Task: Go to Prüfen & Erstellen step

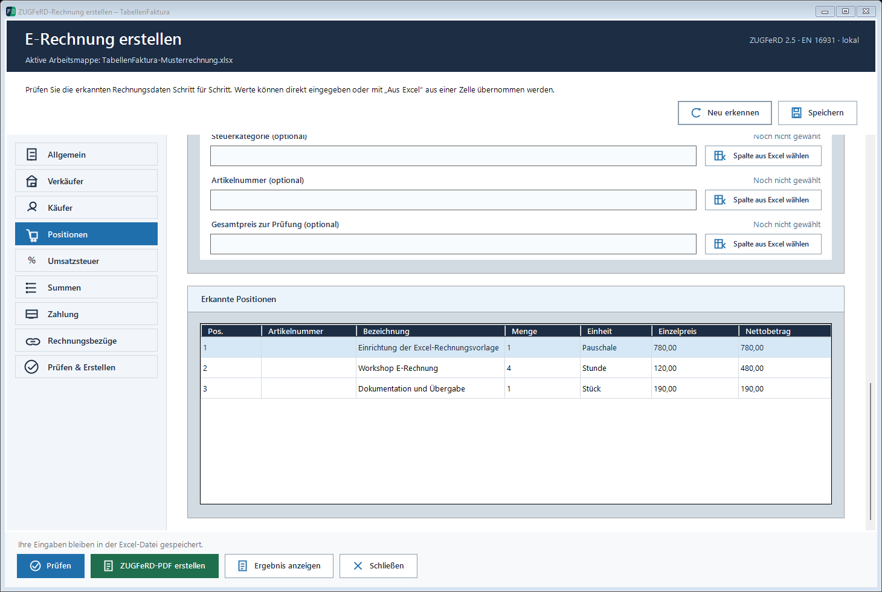Action: (86, 367)
